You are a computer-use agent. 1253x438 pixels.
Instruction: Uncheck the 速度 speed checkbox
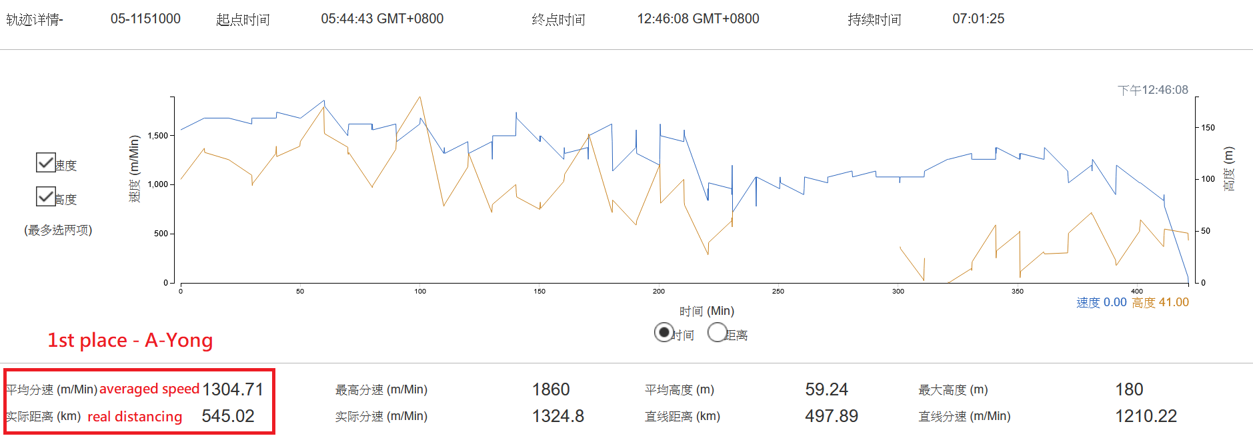[45, 162]
